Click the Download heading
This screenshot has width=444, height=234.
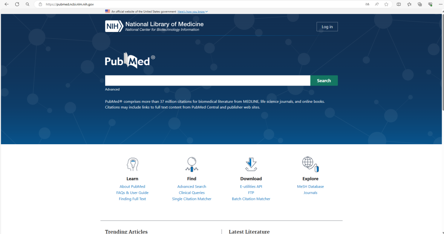pyautogui.click(x=251, y=179)
